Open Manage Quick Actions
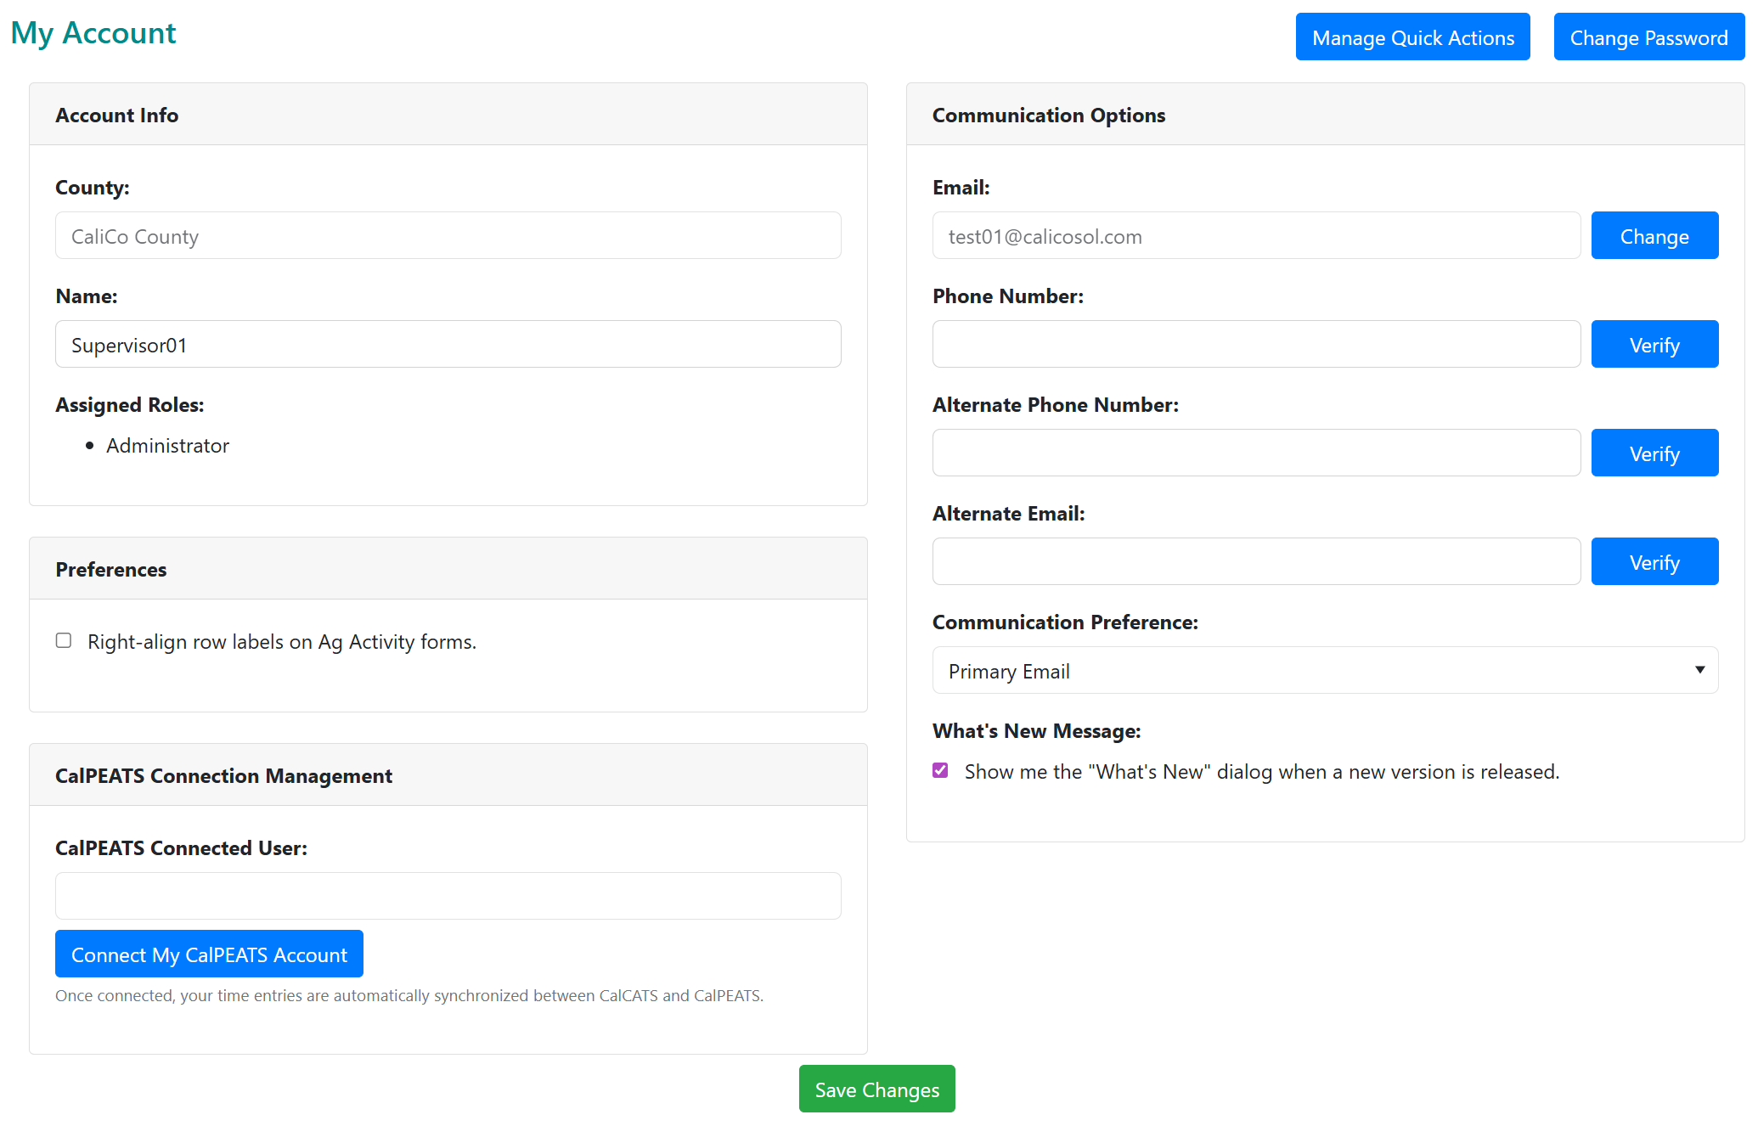The width and height of the screenshot is (1758, 1126). pos(1412,37)
